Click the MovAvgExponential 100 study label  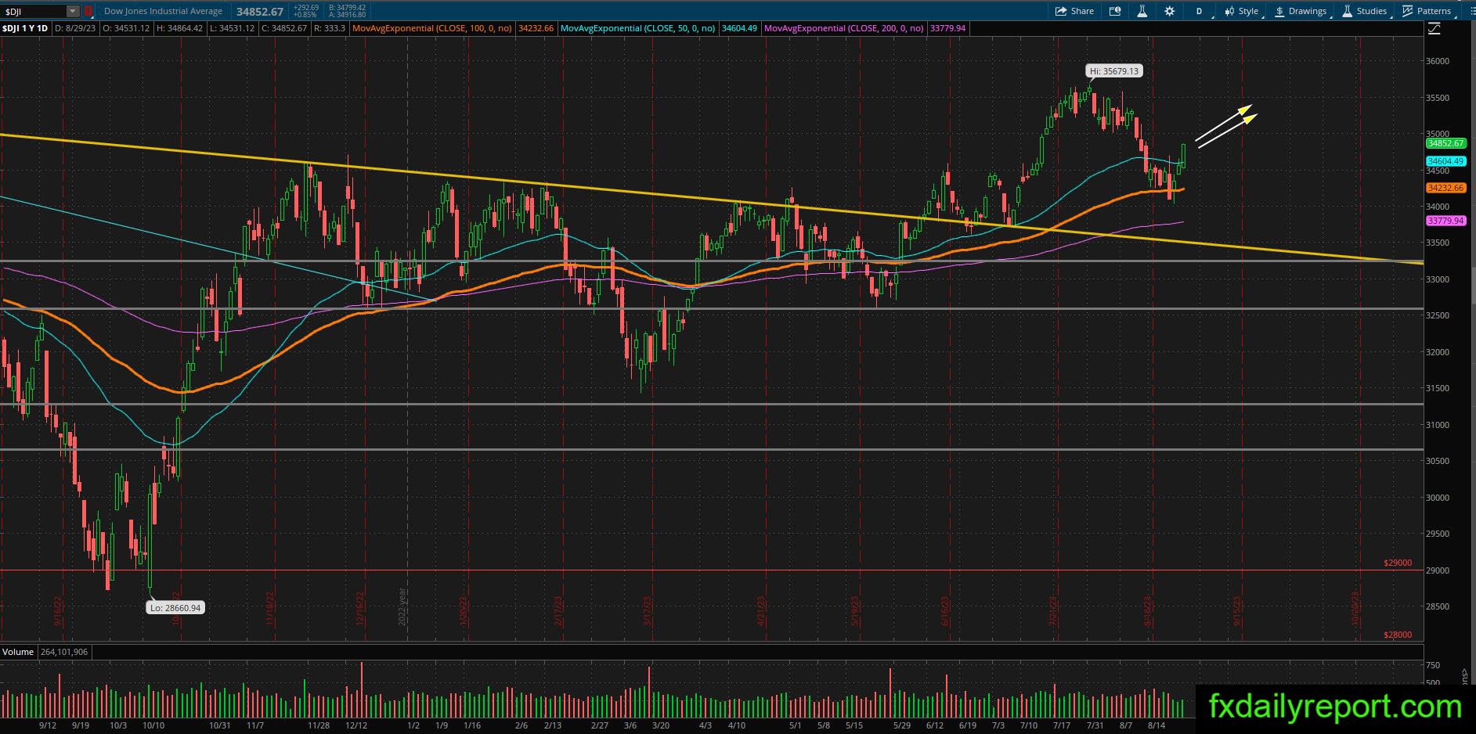(432, 28)
